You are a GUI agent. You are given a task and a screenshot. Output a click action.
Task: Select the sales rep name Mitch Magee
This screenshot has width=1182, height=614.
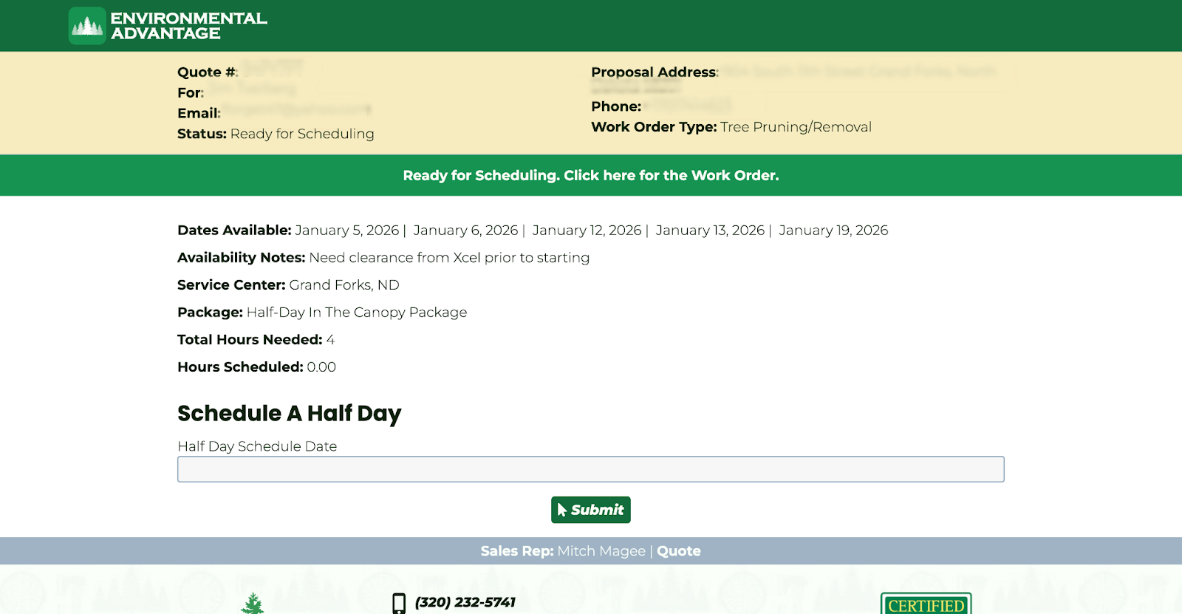[601, 551]
